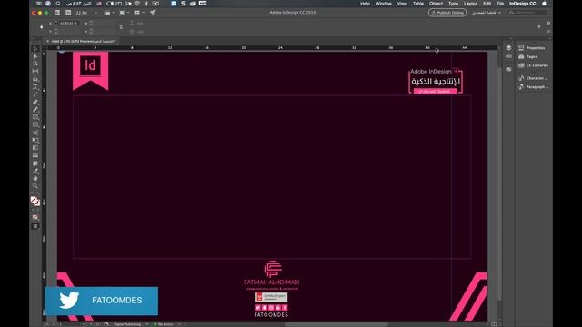The image size is (582, 327).
Task: Select the document tab
Action: pos(81,41)
